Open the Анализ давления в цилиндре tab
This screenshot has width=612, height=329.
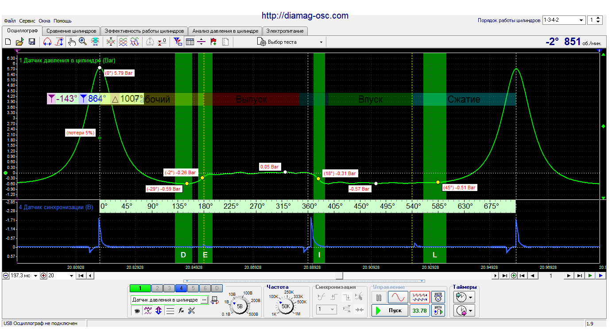pos(225,31)
